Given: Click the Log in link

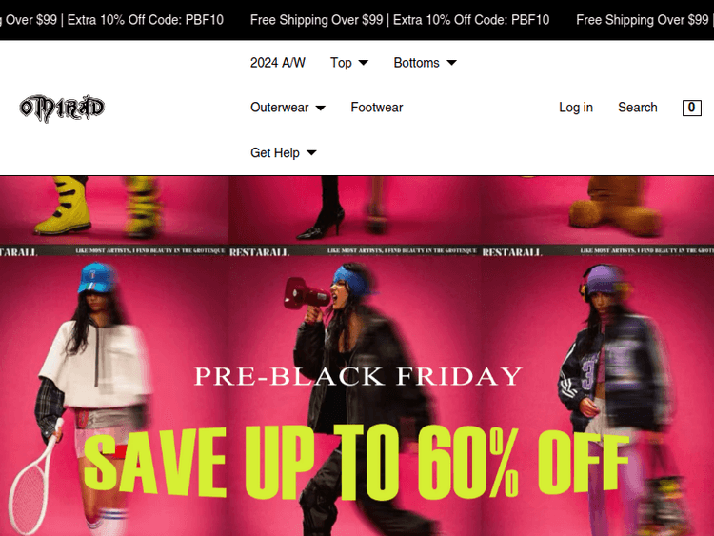Looking at the screenshot, I should pyautogui.click(x=576, y=108).
